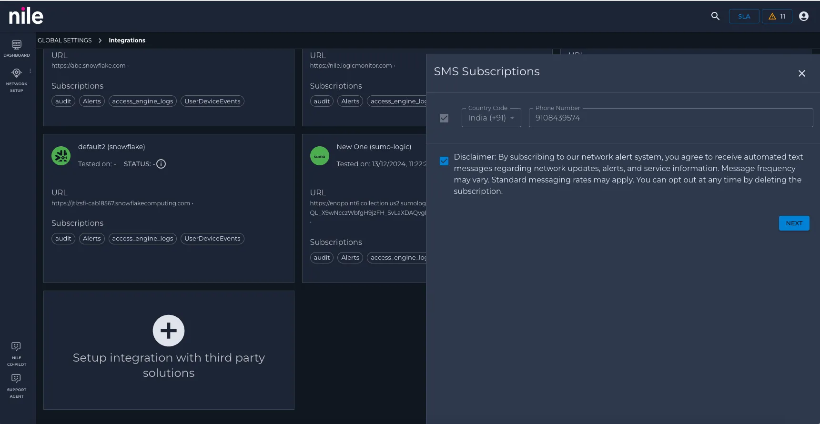Click the sumo-logic integration logo

(x=320, y=156)
